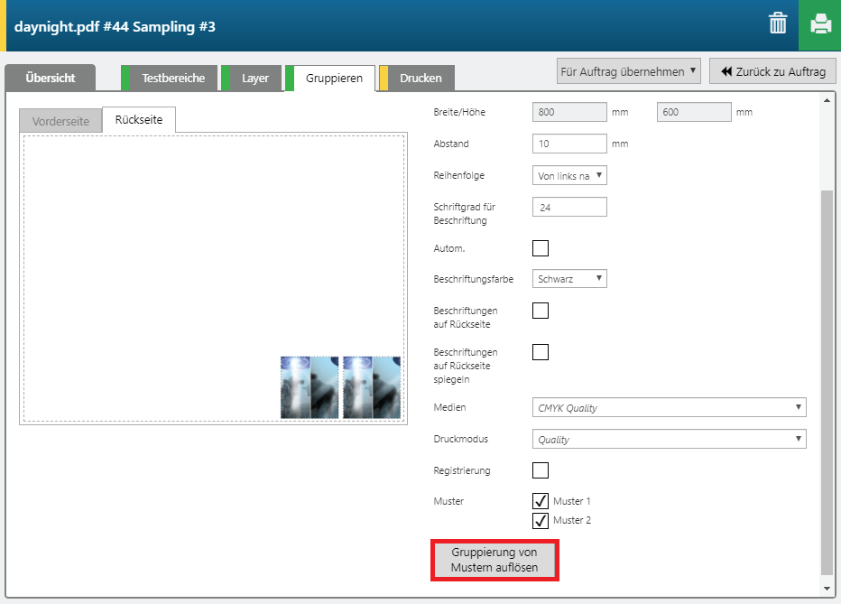841x604 pixels.
Task: Click the green printer icon
Action: pyautogui.click(x=819, y=24)
